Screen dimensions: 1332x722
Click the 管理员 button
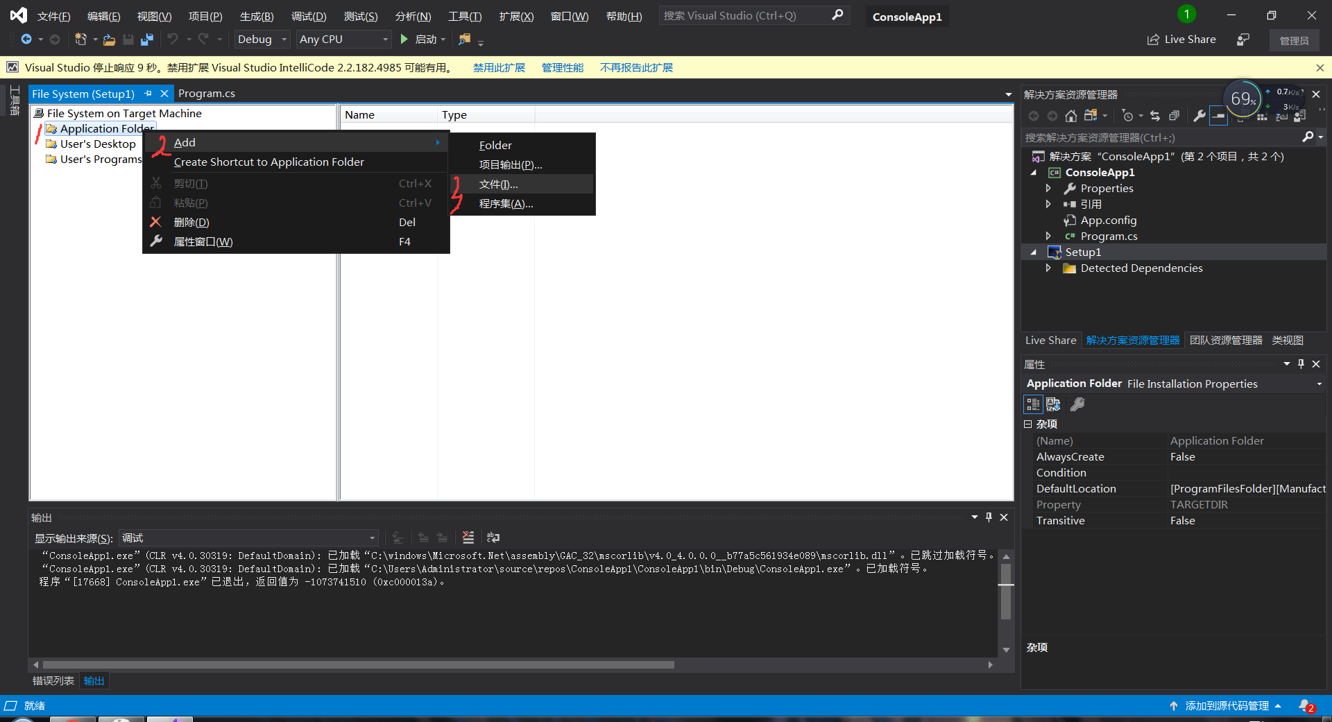coord(1294,40)
